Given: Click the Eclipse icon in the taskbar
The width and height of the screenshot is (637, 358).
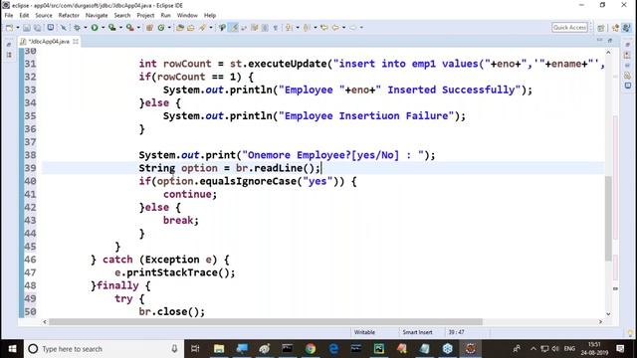Looking at the screenshot, I should [x=471, y=349].
